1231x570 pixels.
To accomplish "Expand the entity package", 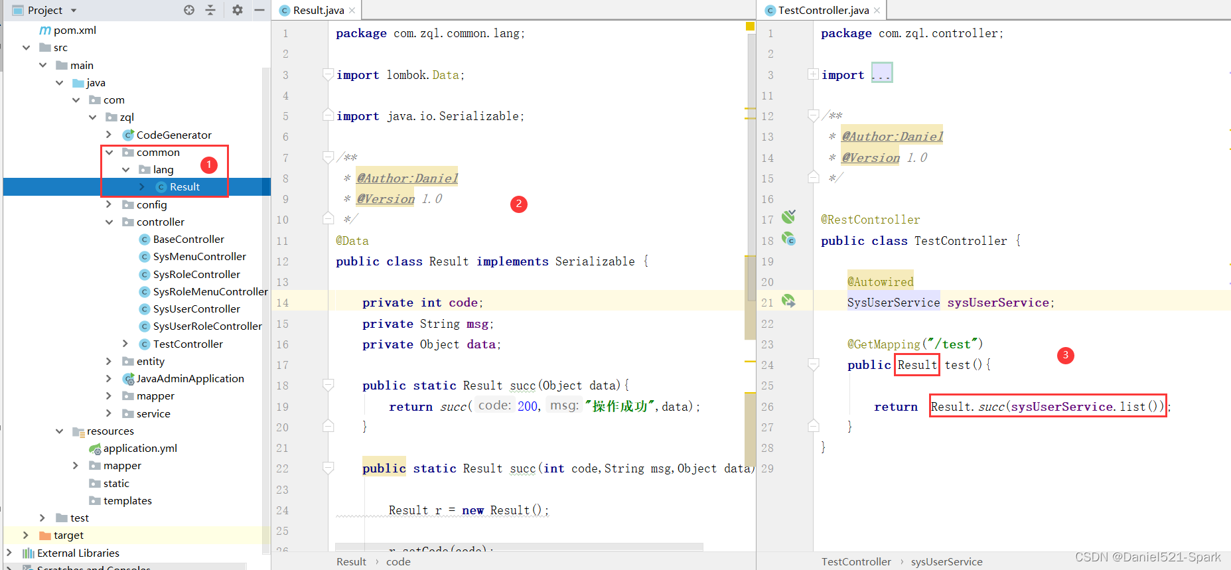I will (109, 361).
